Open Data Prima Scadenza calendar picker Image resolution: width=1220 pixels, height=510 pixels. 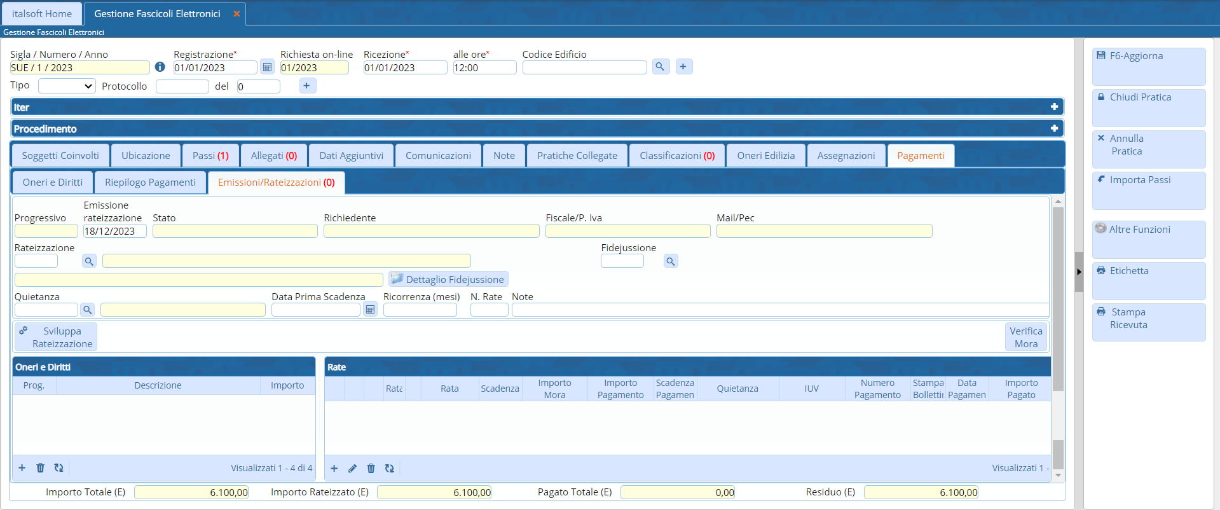coord(370,310)
